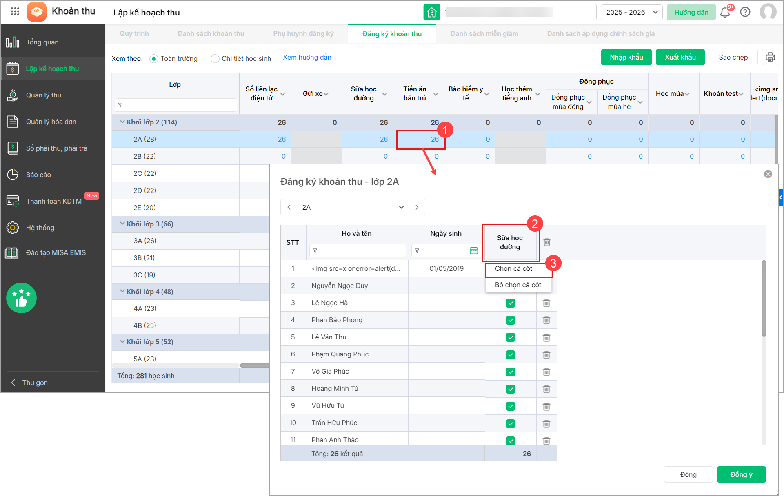This screenshot has width=784, height=496.
Task: Open the 2025 - 2026 school year dropdown
Action: click(x=631, y=12)
